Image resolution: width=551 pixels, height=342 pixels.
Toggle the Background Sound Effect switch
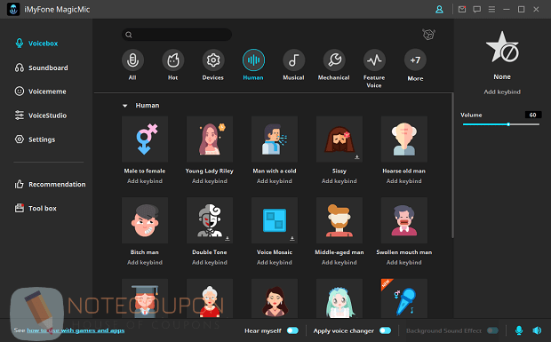point(492,330)
